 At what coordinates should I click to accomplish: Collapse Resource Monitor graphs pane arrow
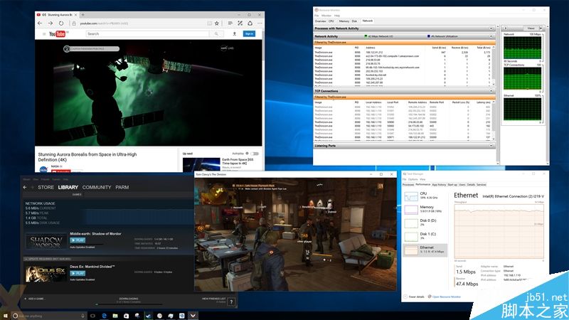click(505, 28)
